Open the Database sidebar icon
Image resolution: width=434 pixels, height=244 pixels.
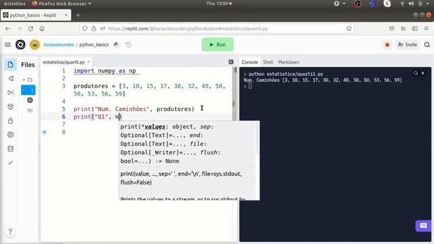[11, 149]
